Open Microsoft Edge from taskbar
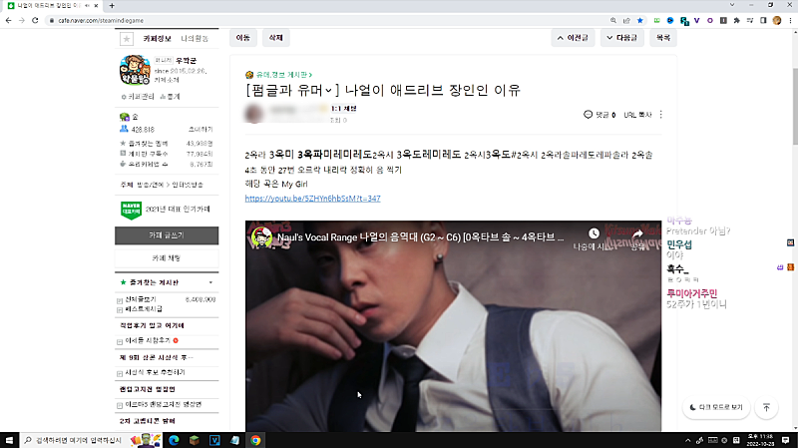This screenshot has height=448, width=798. (174, 440)
